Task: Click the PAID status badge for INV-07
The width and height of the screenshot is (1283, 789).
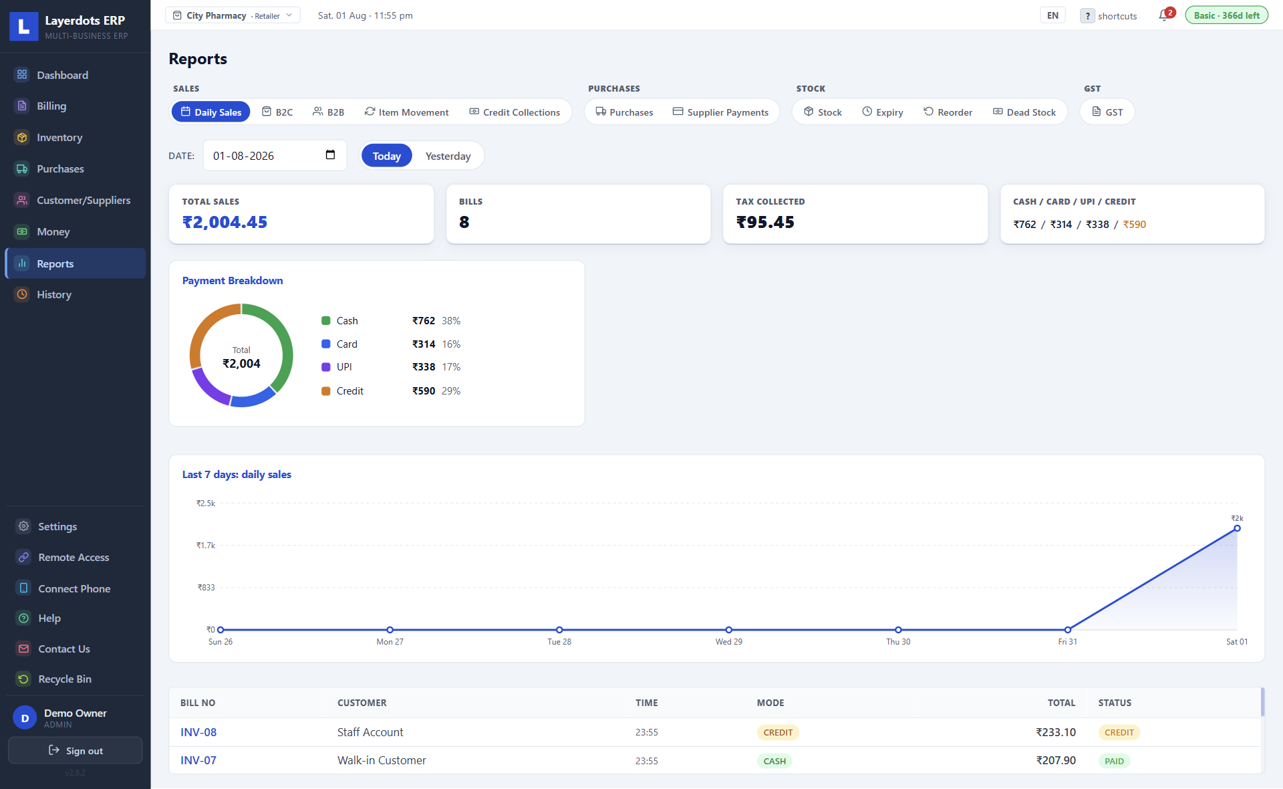Action: tap(1114, 761)
